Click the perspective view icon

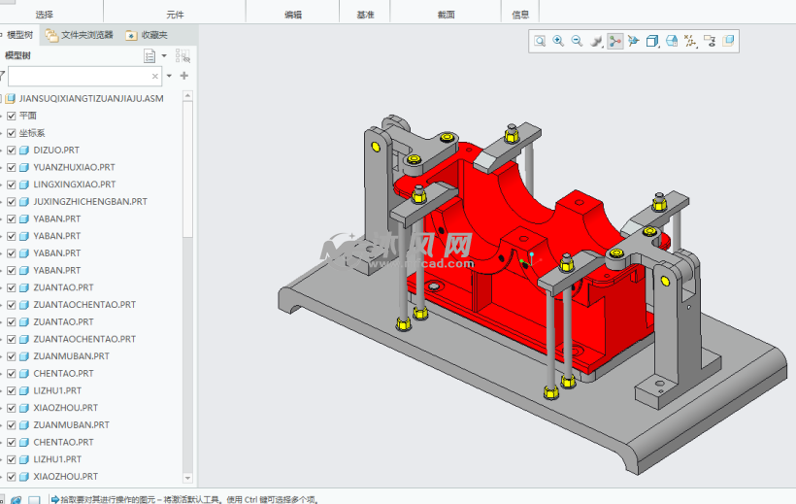(672, 41)
